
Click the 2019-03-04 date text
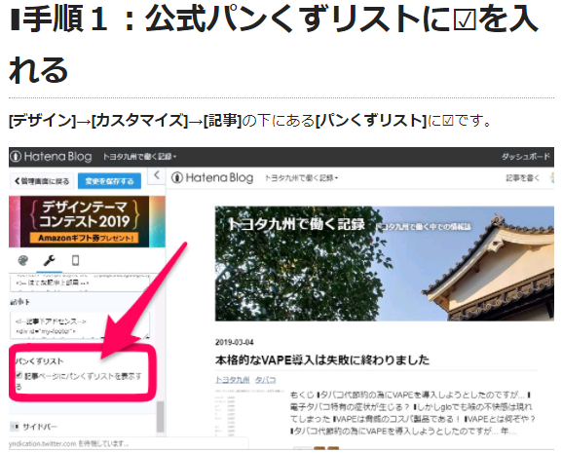tap(235, 342)
